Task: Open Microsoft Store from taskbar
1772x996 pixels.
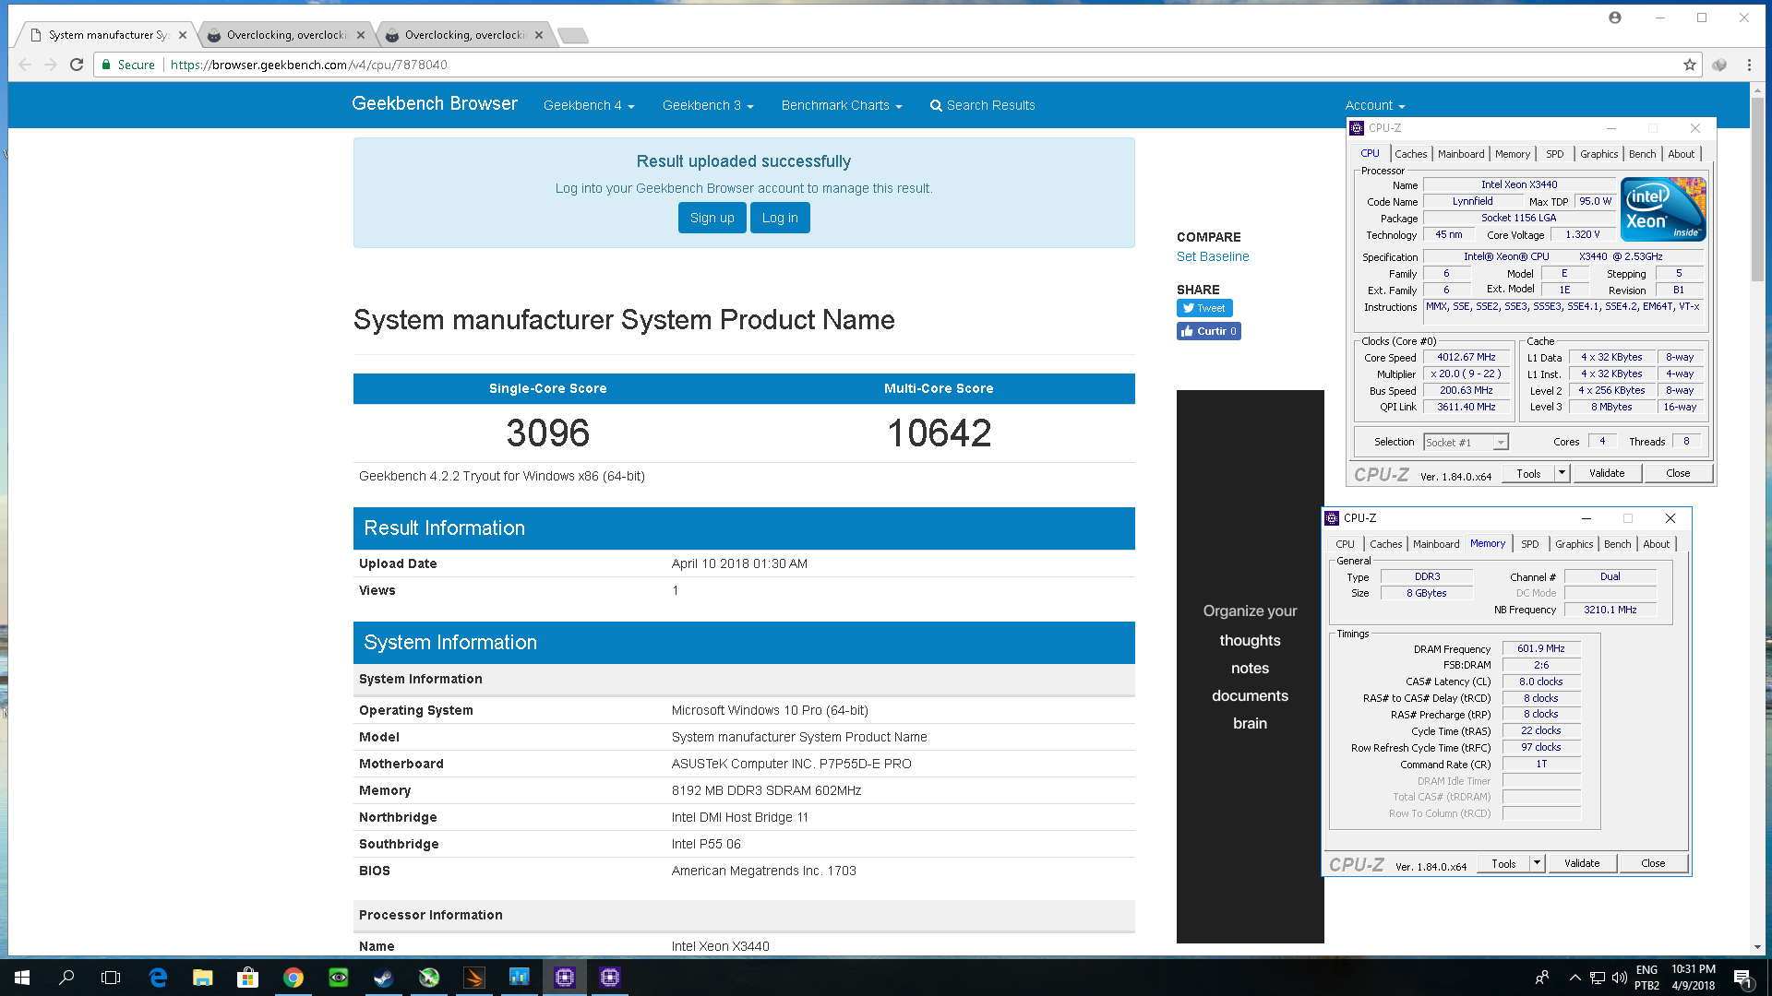Action: click(248, 978)
